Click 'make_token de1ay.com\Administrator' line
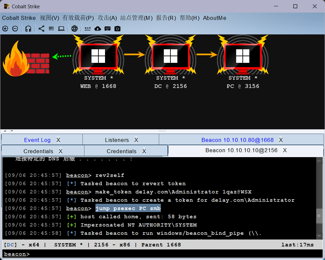This screenshot has height=260, width=325. coord(173,192)
